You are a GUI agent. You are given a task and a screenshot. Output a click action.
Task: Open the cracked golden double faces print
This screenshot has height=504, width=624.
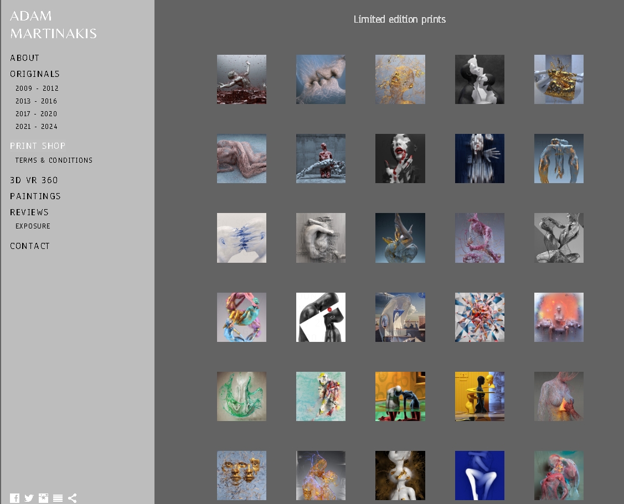pos(241,476)
